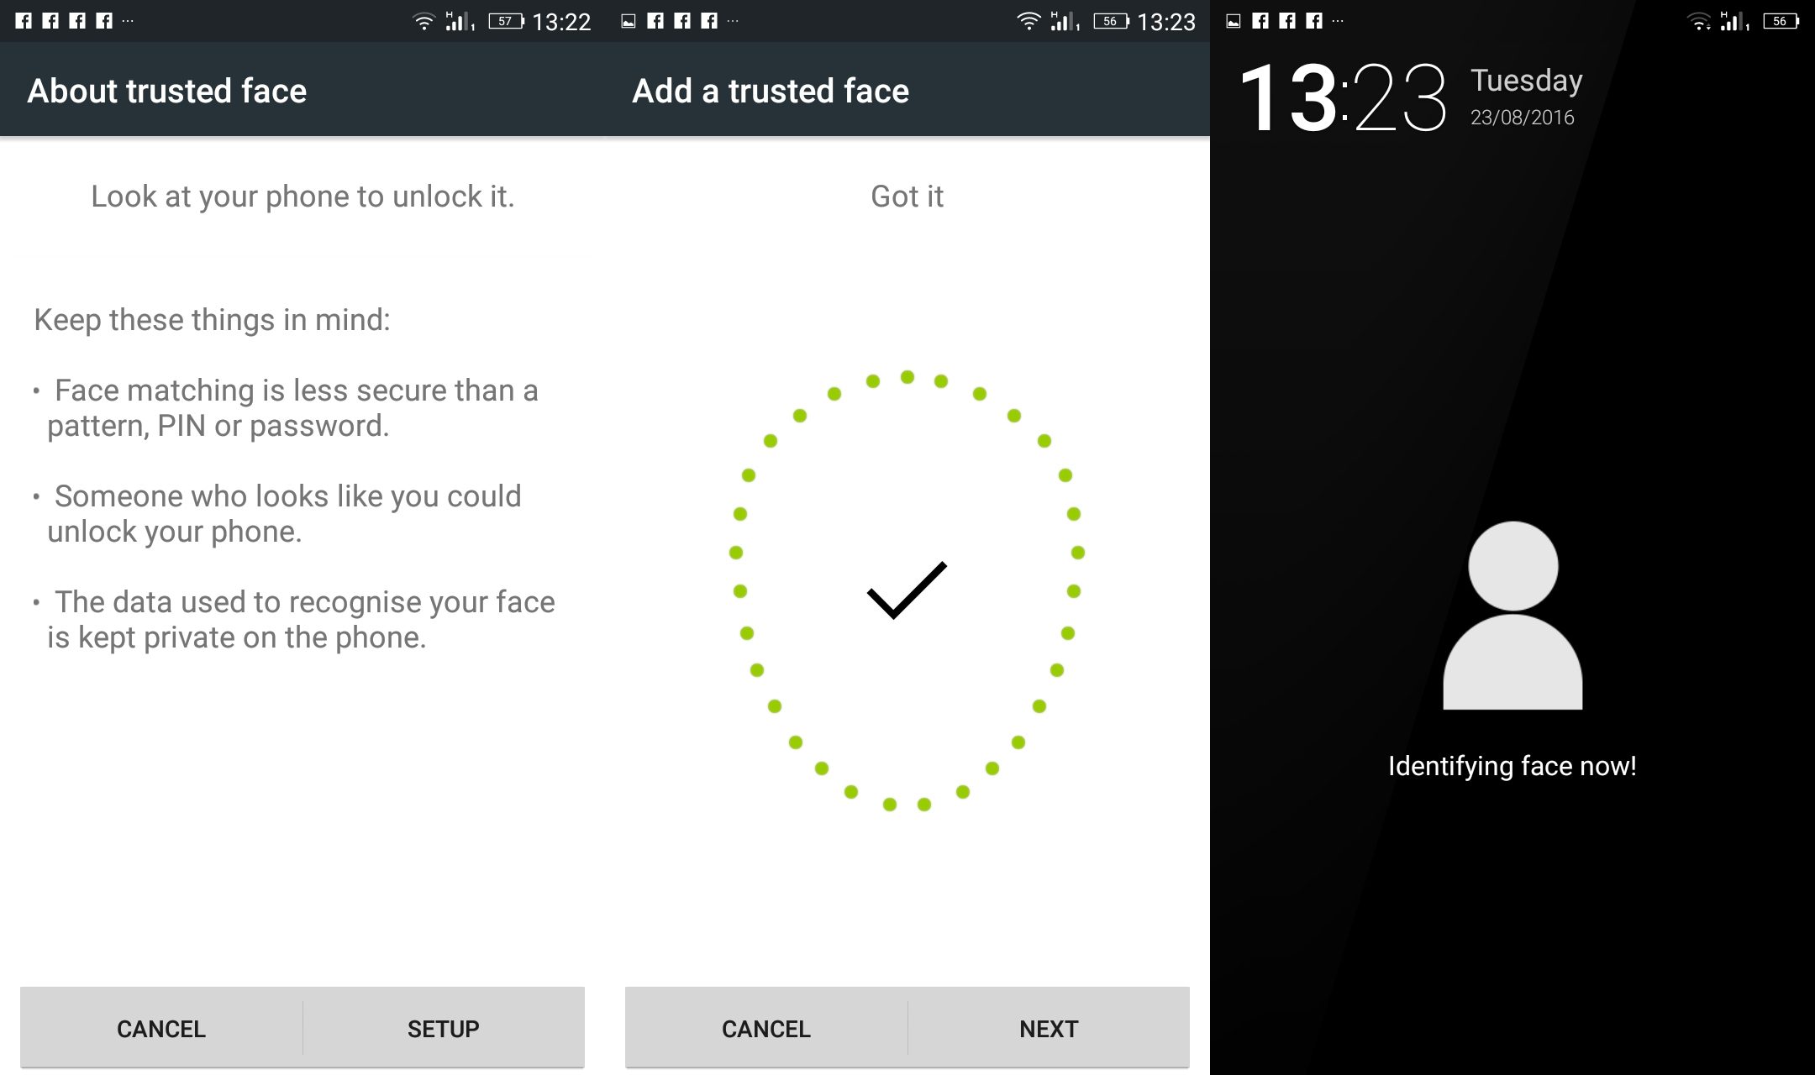
Task: Tap the 'Got it' status text
Action: 907,197
